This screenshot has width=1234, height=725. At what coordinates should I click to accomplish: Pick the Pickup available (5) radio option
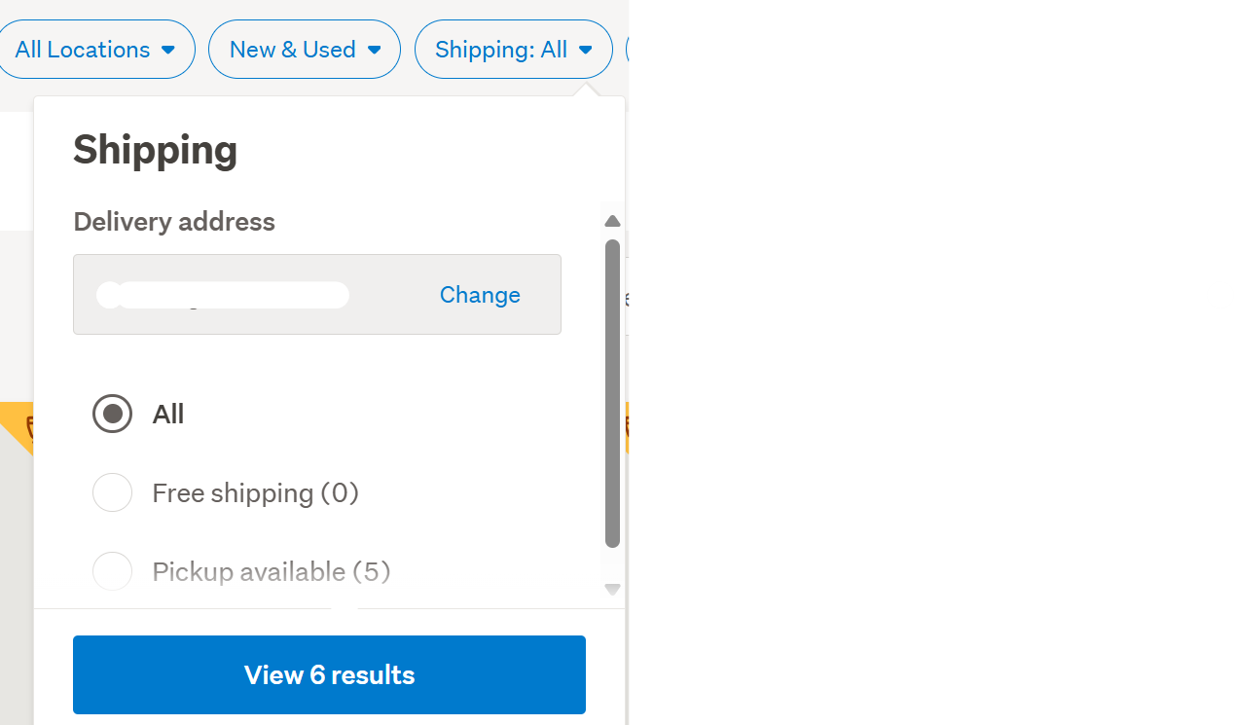tap(112, 571)
